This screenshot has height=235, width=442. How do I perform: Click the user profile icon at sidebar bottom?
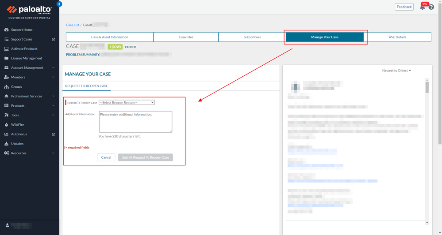[8, 225]
